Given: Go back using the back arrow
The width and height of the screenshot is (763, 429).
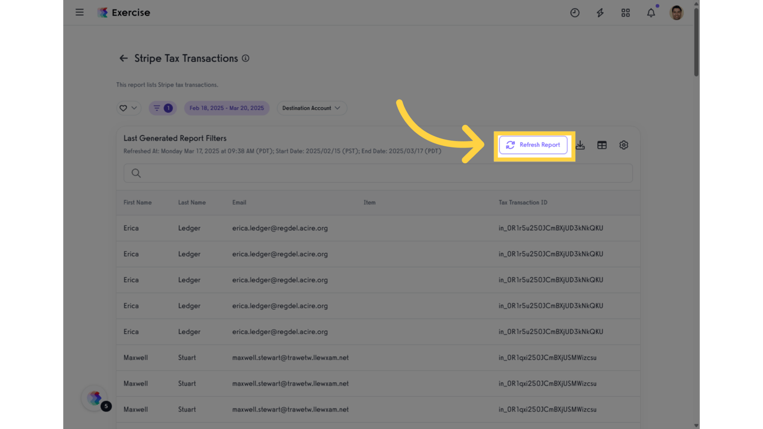Looking at the screenshot, I should click(x=123, y=58).
